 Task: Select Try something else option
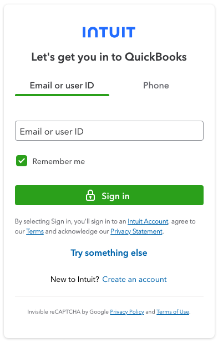(109, 253)
